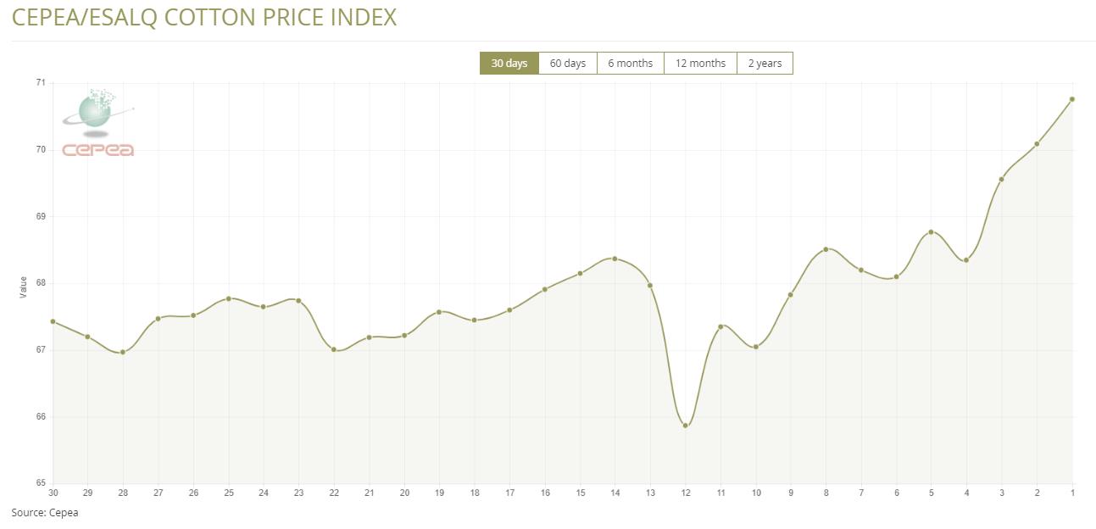
Task: Select the data point for day 30
Action: (x=53, y=321)
